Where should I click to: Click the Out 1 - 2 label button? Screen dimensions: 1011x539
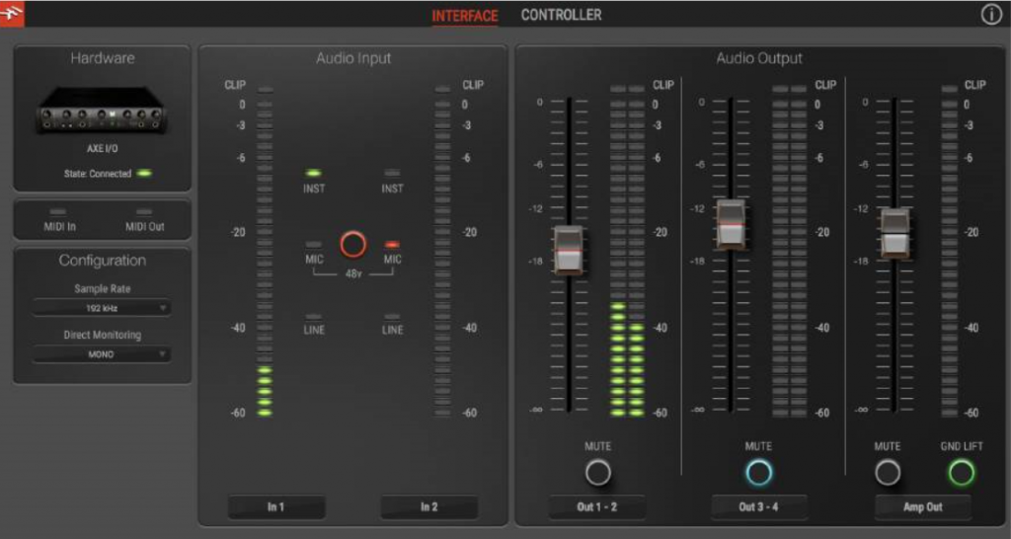click(x=597, y=506)
